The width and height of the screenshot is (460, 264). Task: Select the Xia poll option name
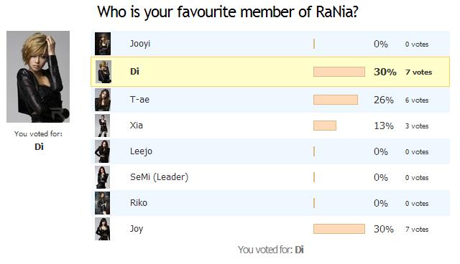click(137, 126)
